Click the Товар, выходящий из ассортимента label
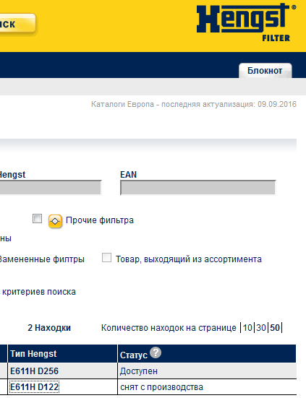306x398 pixels. click(x=189, y=259)
